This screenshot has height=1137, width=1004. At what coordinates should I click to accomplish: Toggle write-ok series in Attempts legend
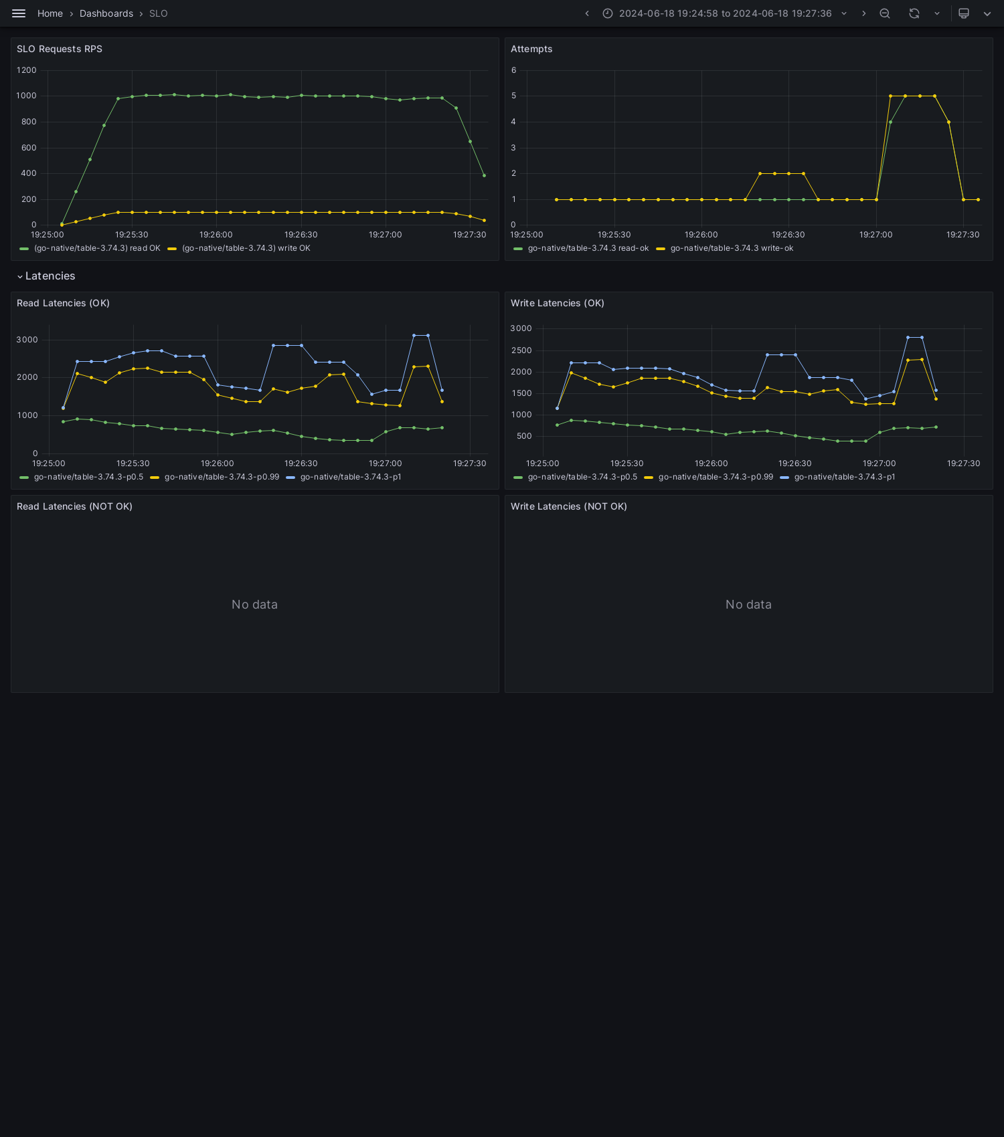(x=732, y=248)
